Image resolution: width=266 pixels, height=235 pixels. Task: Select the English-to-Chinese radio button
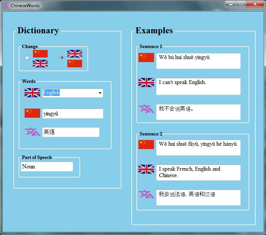coord(62,58)
